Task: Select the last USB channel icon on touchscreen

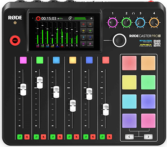Action: tap(77, 45)
